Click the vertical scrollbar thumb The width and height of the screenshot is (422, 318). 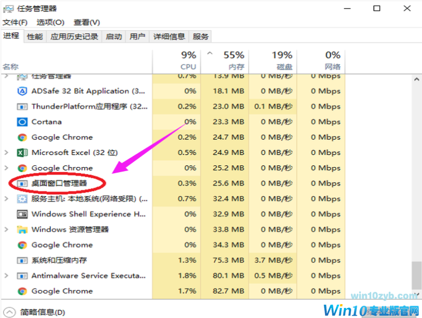416,276
